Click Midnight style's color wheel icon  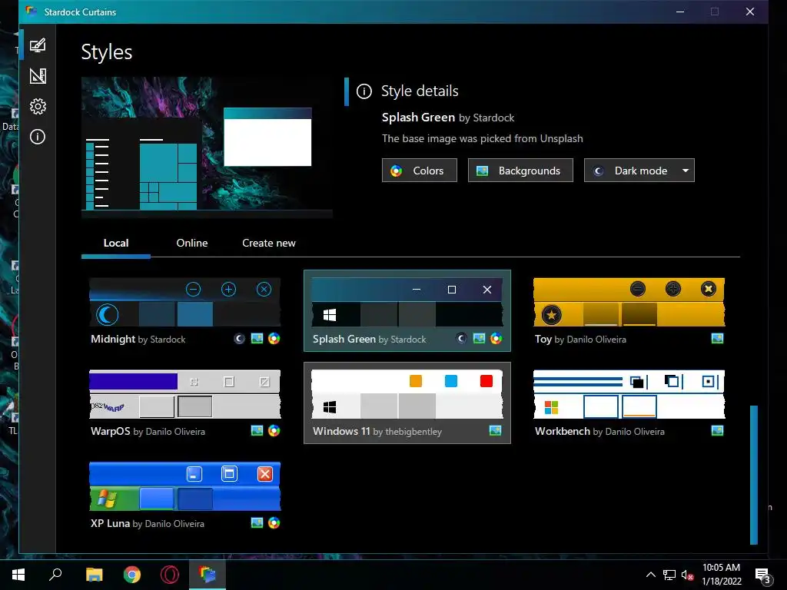(274, 339)
